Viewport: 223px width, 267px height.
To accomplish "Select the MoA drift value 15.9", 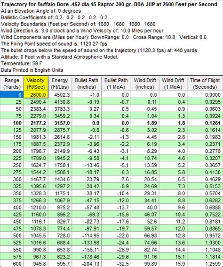I will [173, 264].
